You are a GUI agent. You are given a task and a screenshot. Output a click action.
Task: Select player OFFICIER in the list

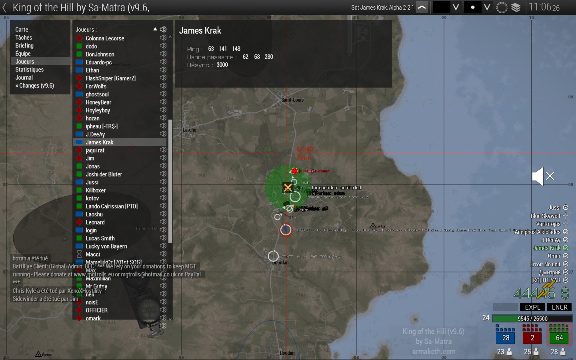point(120,310)
